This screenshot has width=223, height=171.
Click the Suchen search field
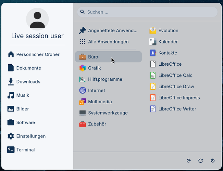[x=147, y=12]
